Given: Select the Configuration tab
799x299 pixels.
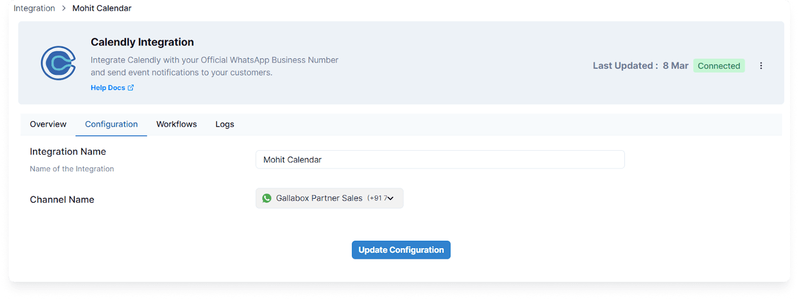Looking at the screenshot, I should [112, 124].
